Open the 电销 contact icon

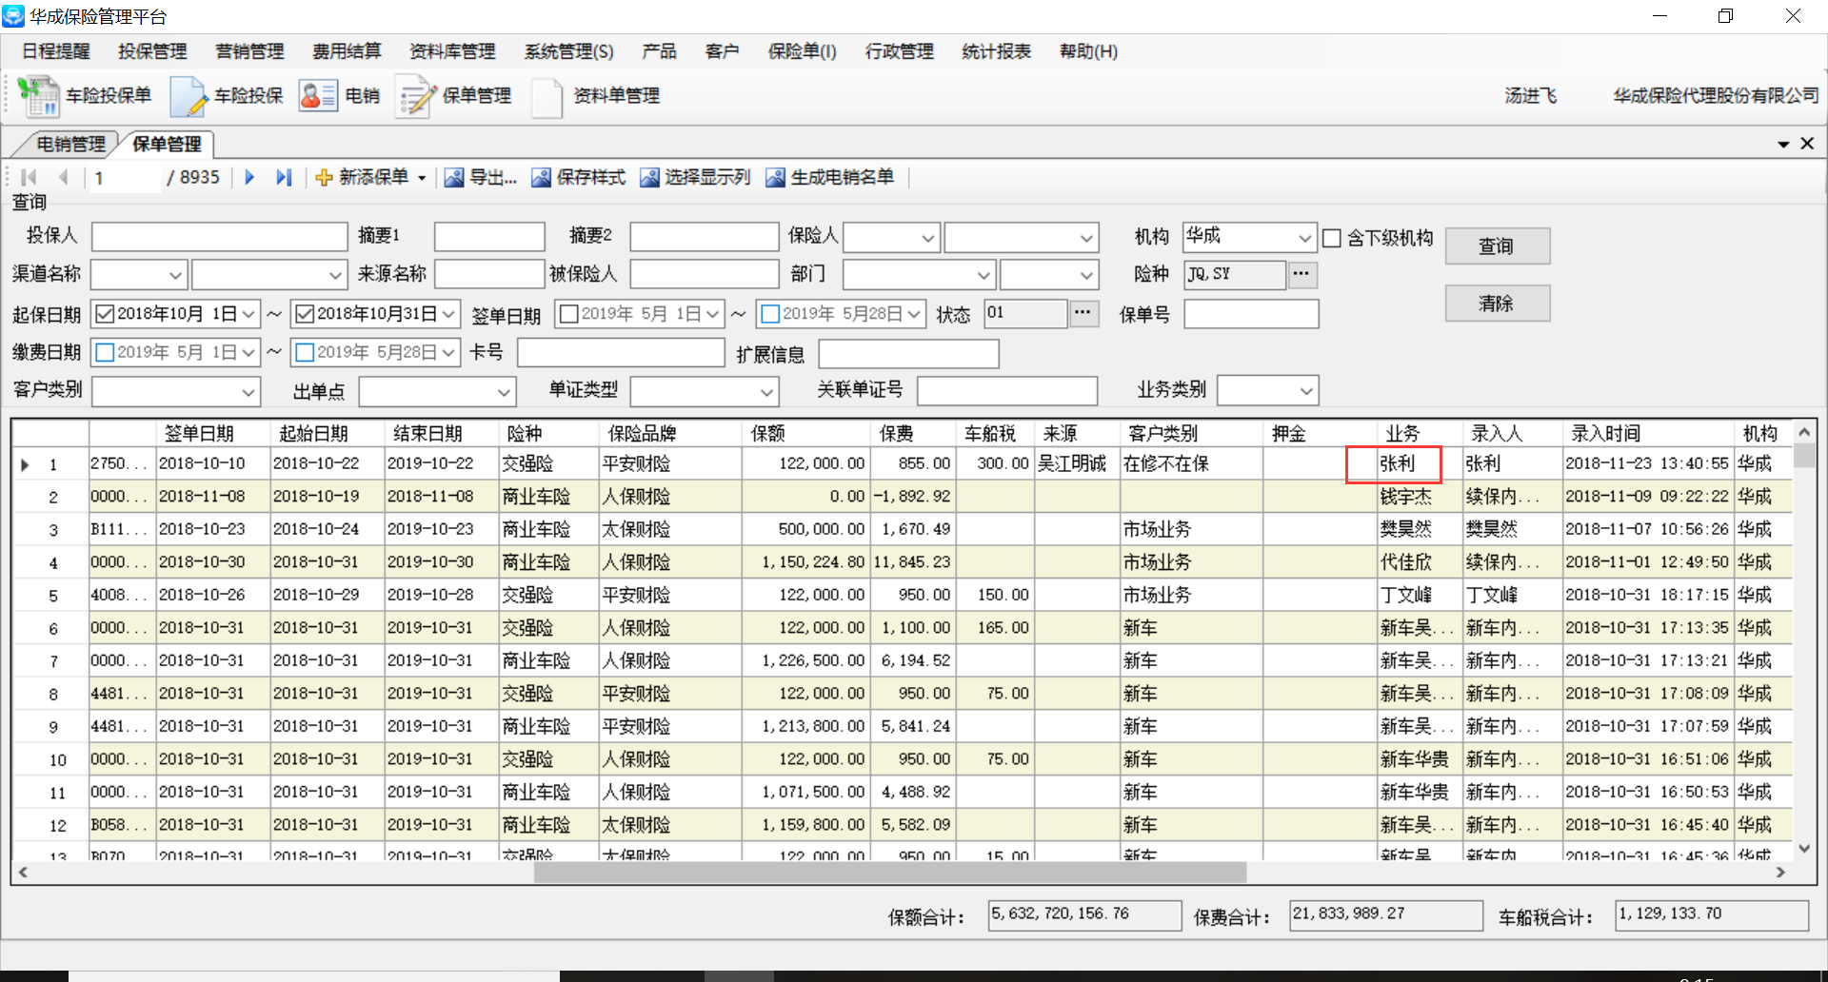pos(318,96)
